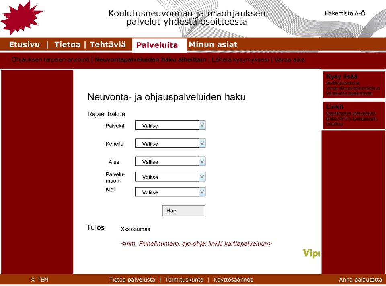Open the Minun asiat tab
Viewport: 386px width, 286px height.
point(213,45)
